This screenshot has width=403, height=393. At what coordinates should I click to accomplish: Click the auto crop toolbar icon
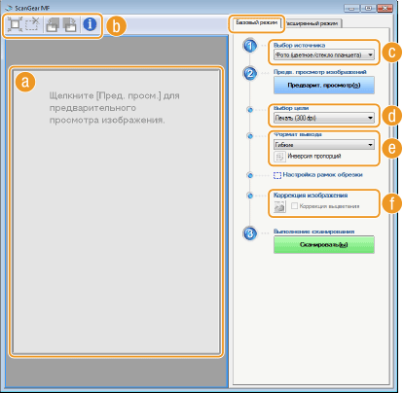tap(15, 24)
